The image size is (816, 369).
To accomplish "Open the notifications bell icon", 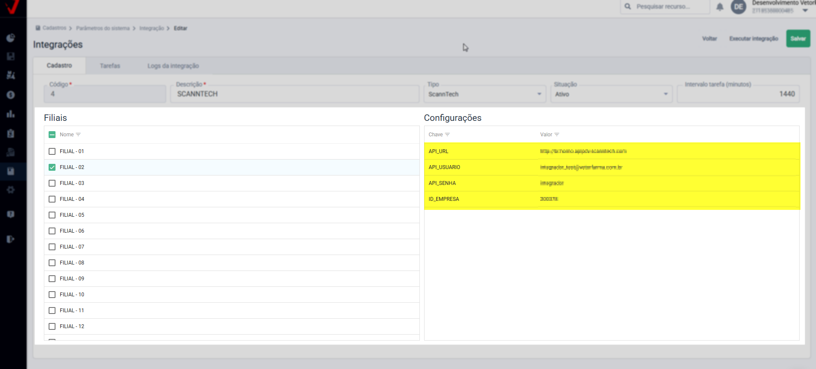I will (720, 7).
